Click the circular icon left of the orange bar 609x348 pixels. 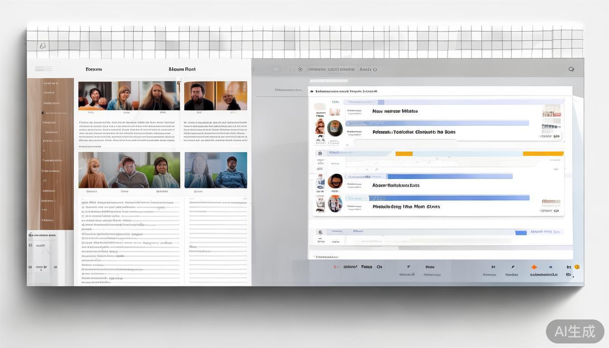pyautogui.click(x=320, y=154)
